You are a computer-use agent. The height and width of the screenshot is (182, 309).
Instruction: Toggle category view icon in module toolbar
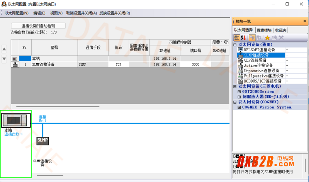coord(237,37)
